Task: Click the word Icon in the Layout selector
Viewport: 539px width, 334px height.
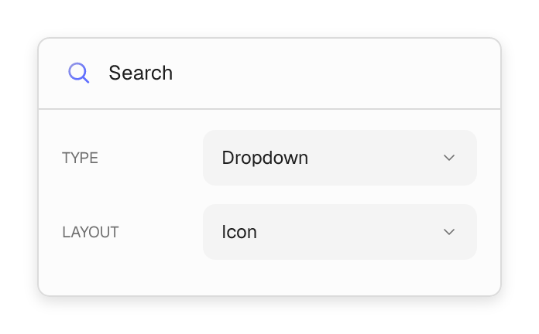Action: click(239, 232)
